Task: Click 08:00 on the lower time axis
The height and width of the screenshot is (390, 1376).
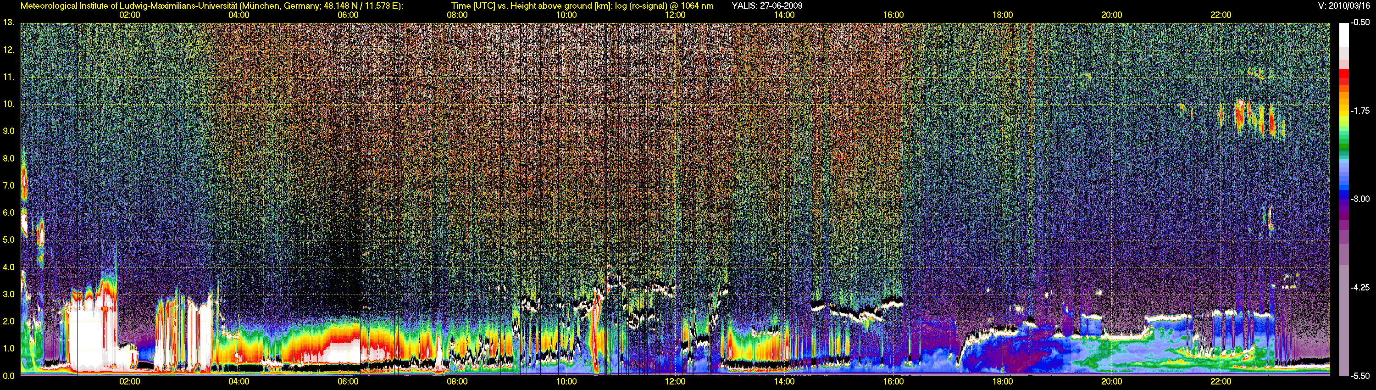Action: pos(457,381)
